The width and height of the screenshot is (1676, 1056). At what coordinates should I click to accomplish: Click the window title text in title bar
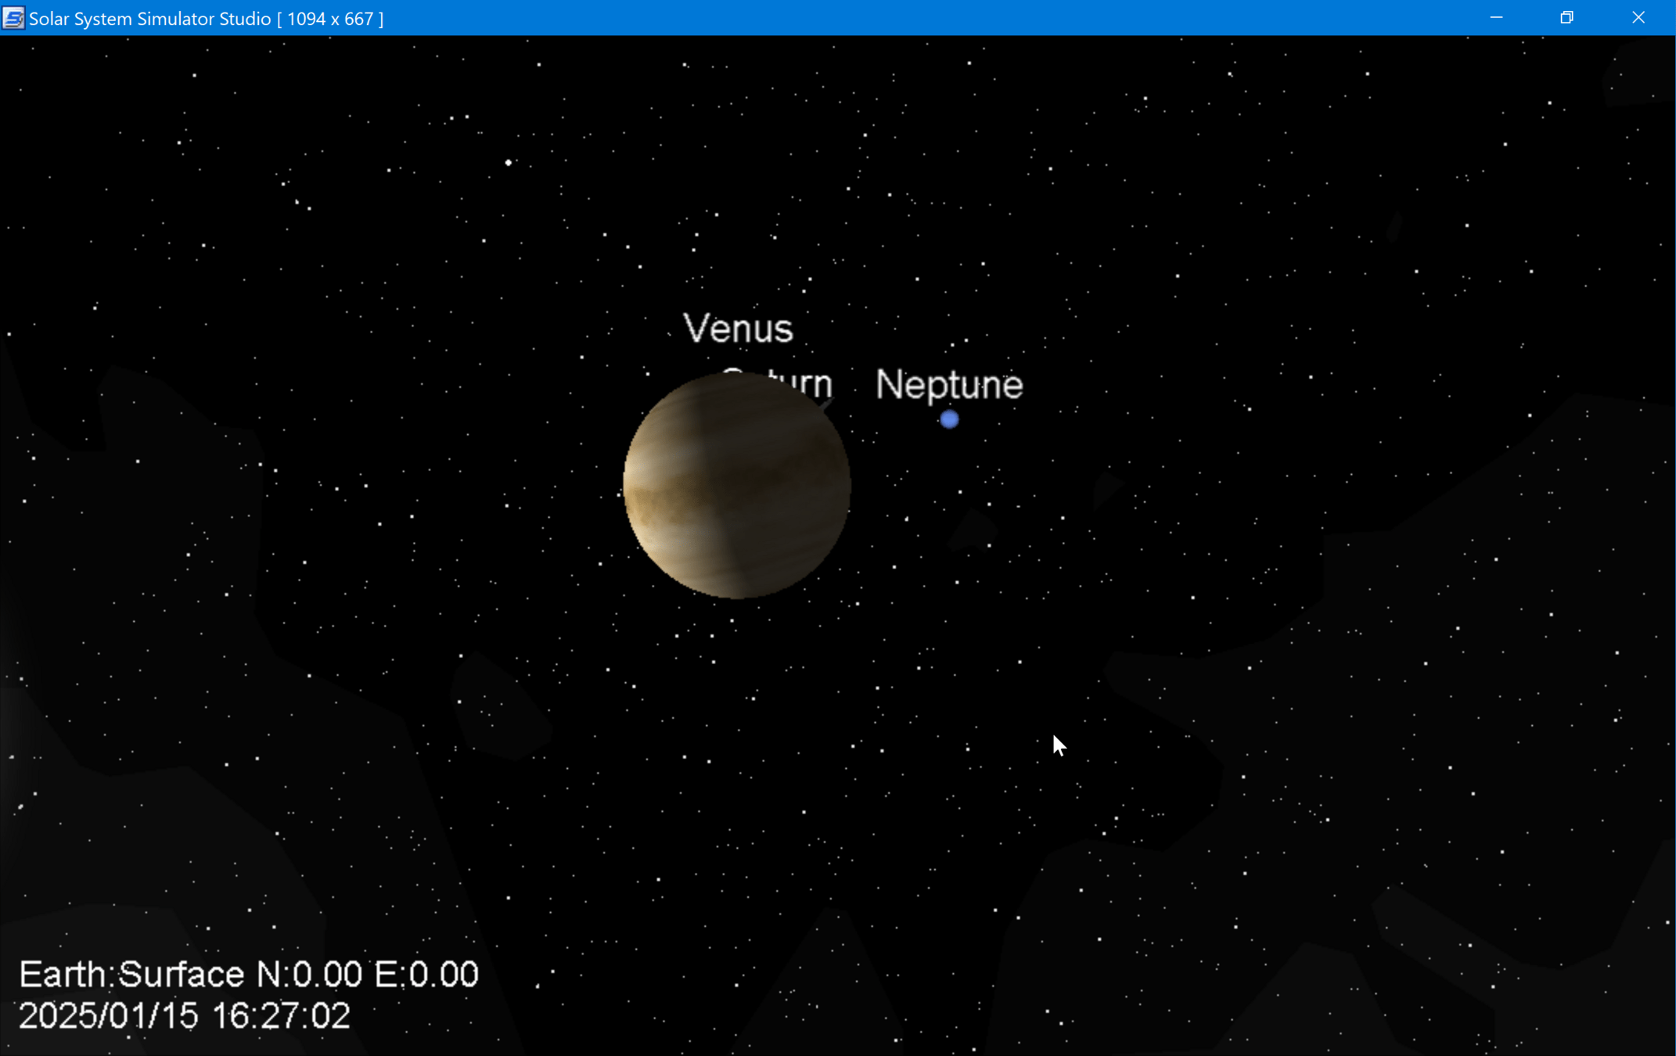(149, 18)
